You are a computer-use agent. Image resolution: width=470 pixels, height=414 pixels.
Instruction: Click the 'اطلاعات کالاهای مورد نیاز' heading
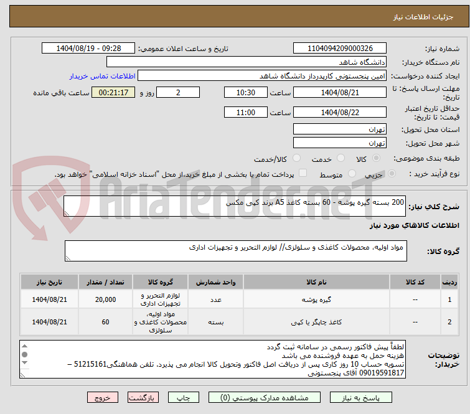(414, 225)
